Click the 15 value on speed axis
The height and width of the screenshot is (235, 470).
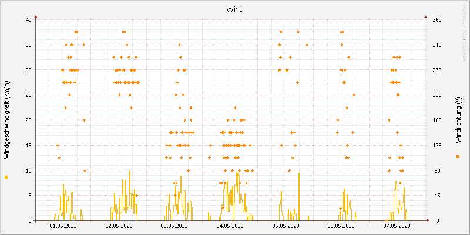(x=28, y=145)
